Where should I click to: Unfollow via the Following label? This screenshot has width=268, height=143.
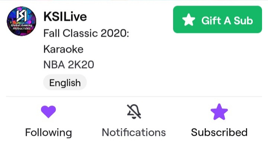48,133
